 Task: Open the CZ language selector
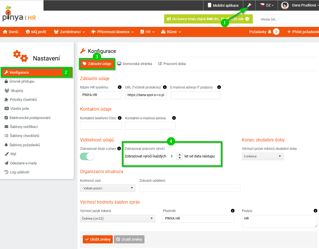pyautogui.click(x=267, y=5)
